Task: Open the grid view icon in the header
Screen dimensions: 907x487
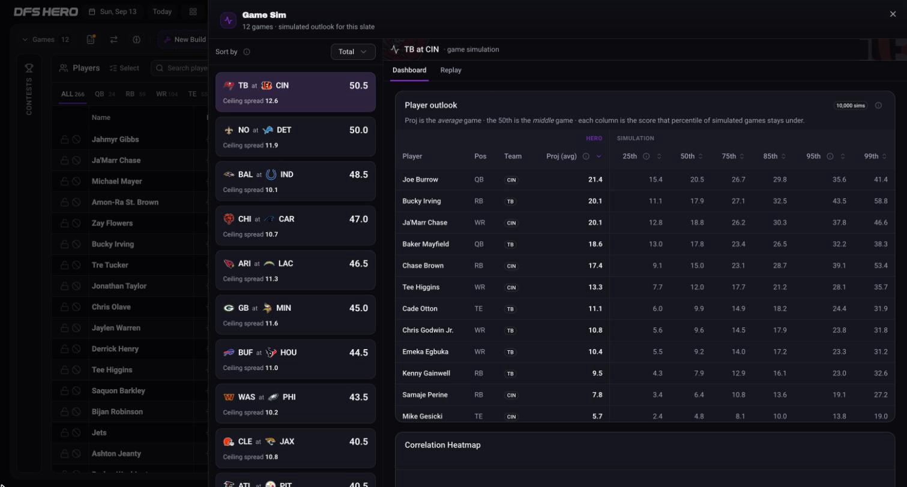Action: click(193, 12)
